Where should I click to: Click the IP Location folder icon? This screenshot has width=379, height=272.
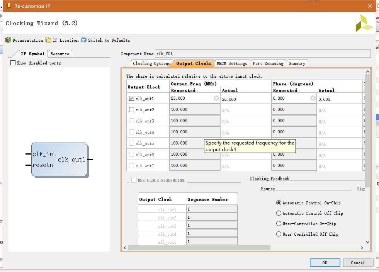48,40
